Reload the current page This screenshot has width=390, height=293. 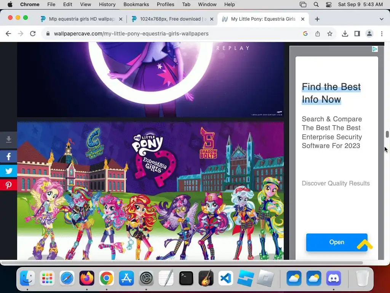33,34
